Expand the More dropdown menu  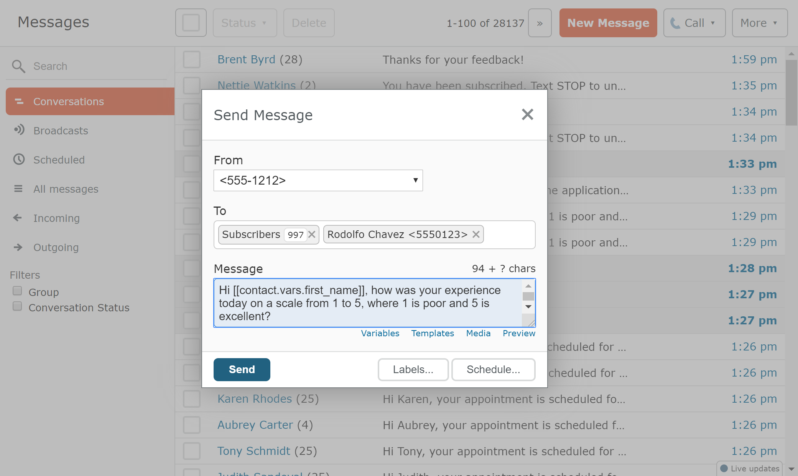point(759,23)
